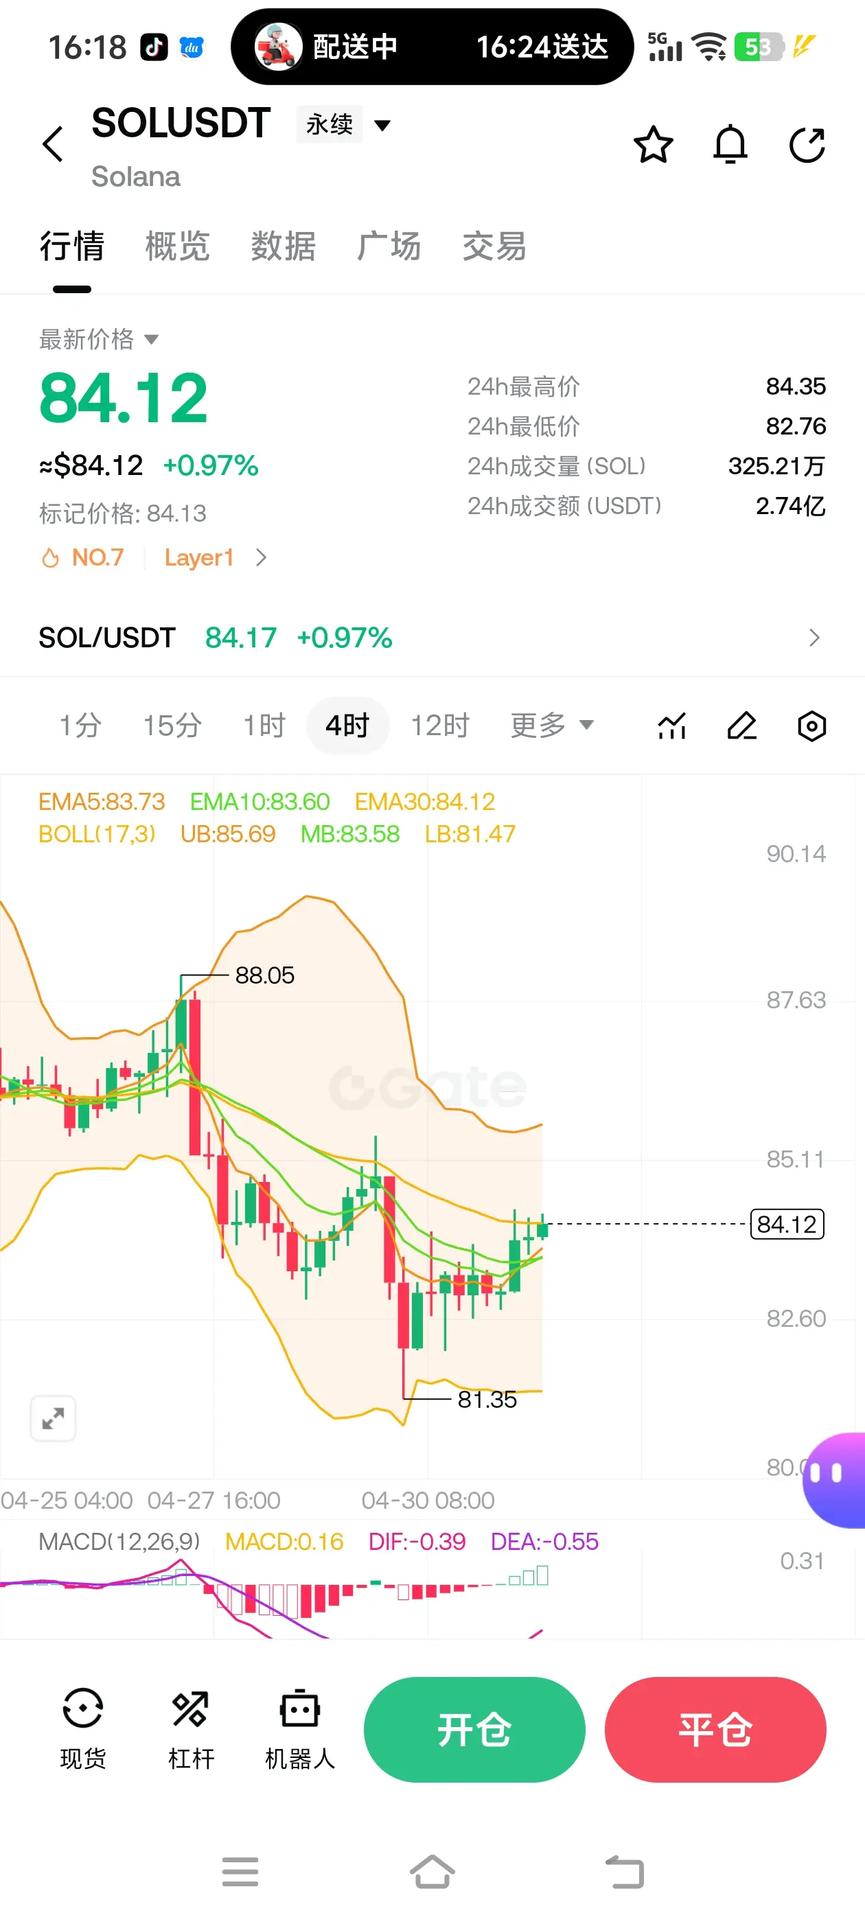Tap the 24h最高价 value 84.35
865x1922 pixels.
pos(796,386)
